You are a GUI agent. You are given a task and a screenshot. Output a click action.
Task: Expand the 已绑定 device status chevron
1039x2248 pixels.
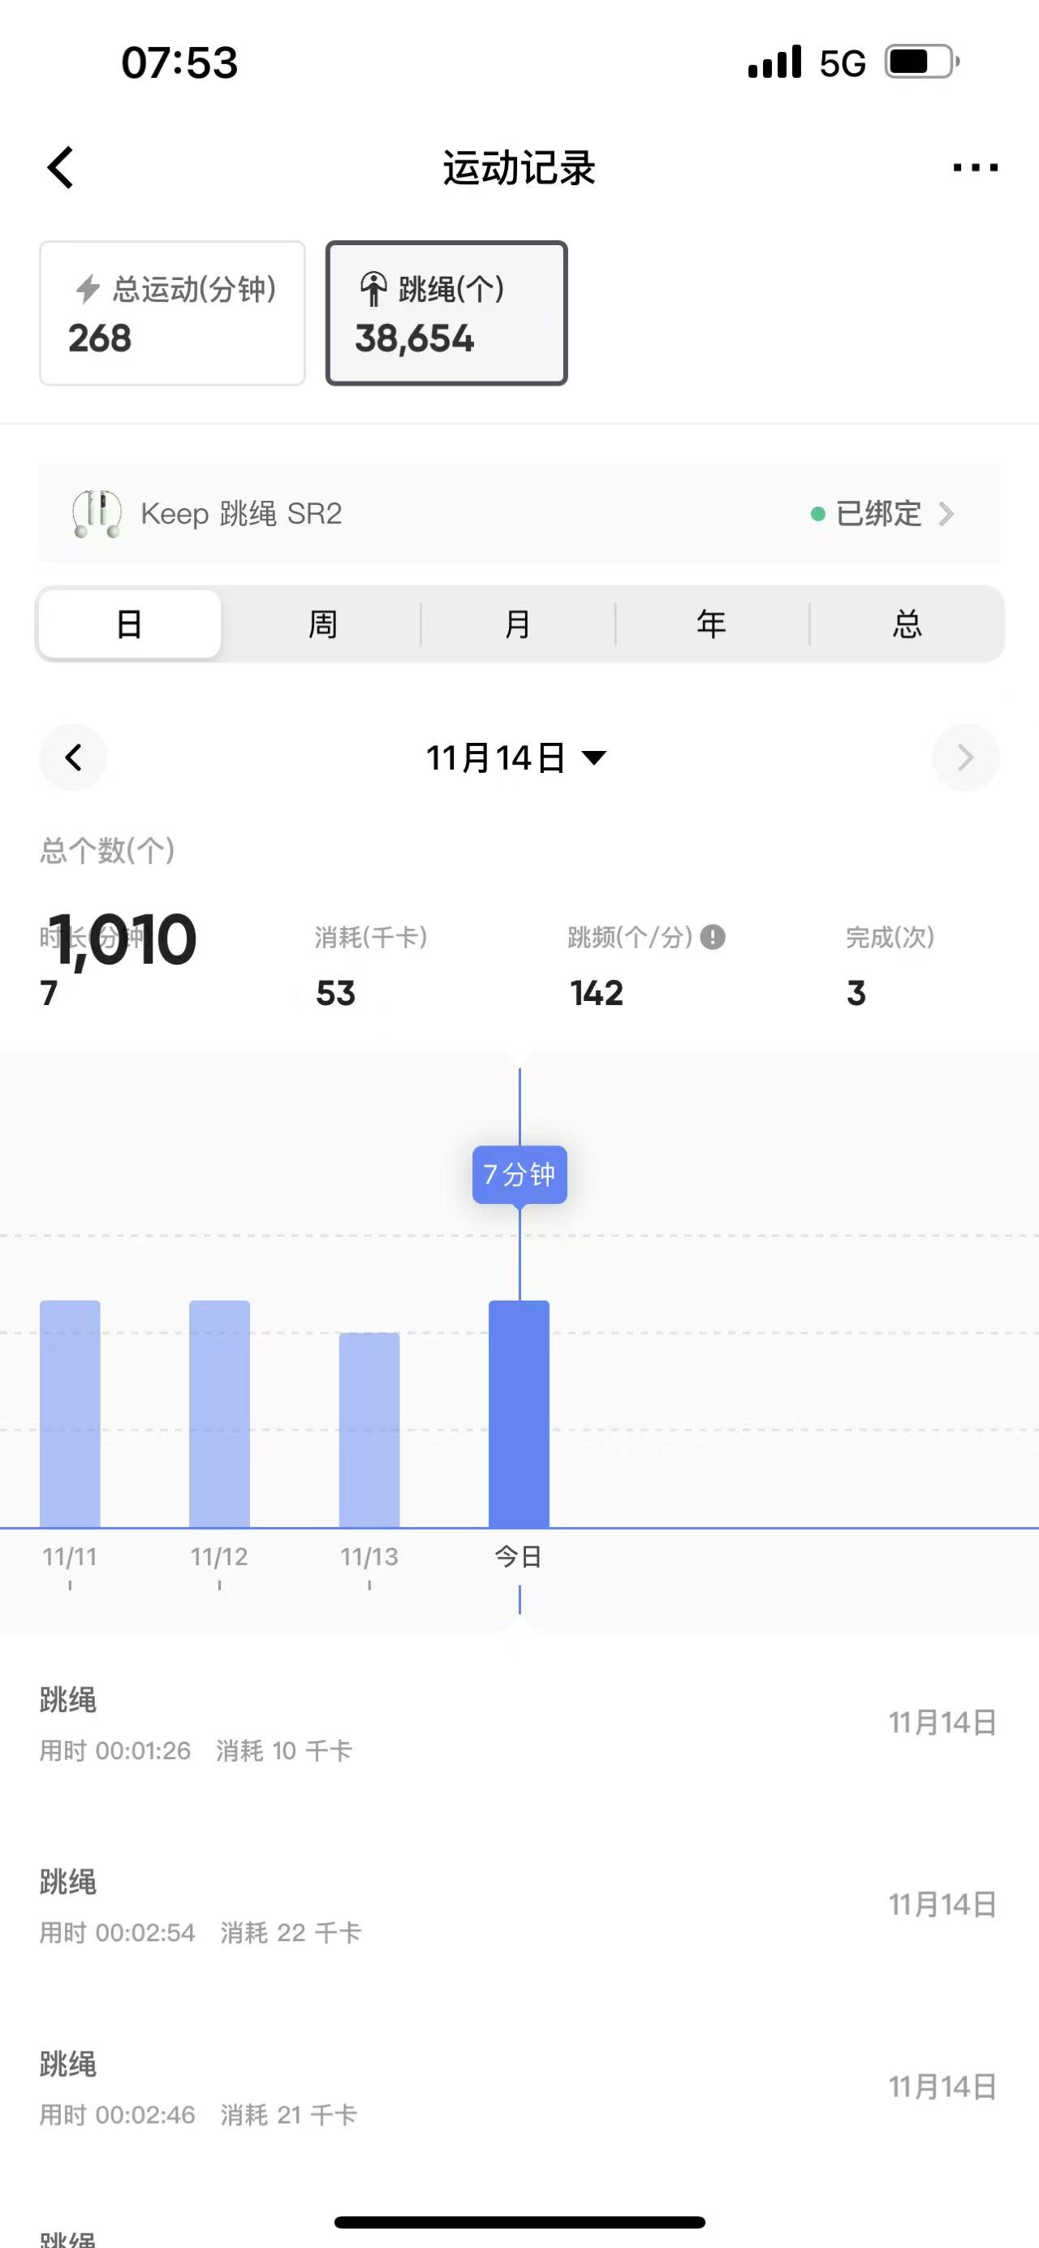[x=946, y=513]
